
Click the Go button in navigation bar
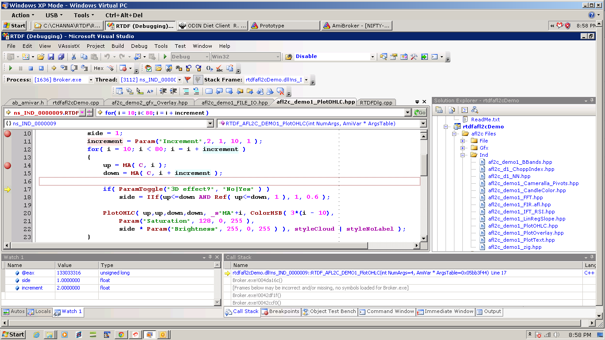[419, 113]
